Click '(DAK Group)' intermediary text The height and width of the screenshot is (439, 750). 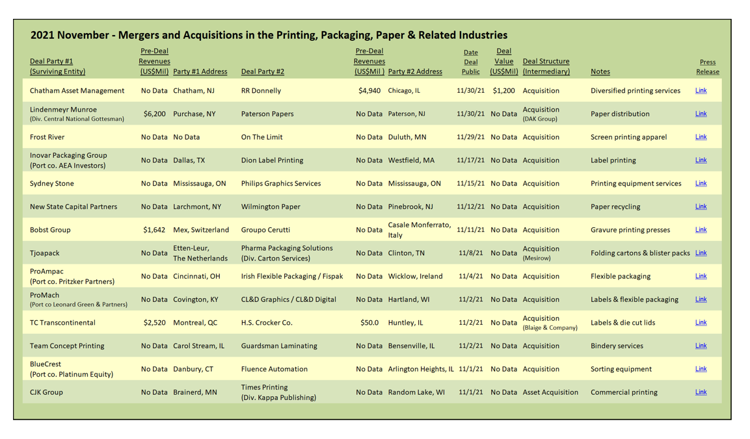tap(540, 119)
